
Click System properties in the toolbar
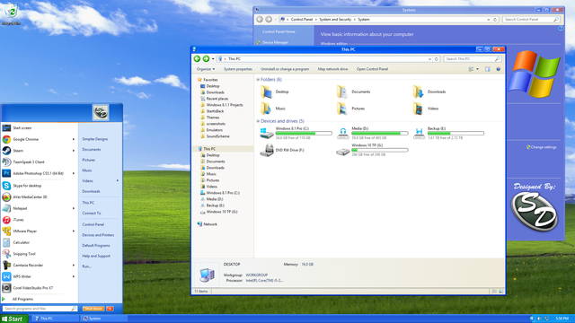238,69
